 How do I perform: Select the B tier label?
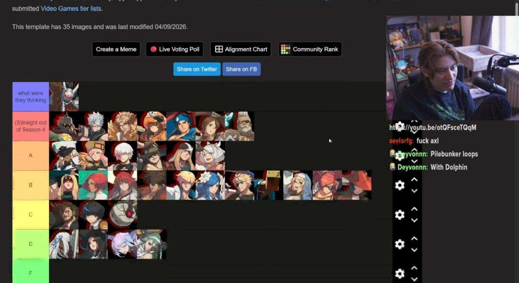click(x=30, y=185)
